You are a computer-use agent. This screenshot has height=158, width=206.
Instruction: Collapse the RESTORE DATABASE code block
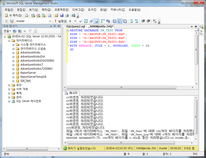(68, 30)
